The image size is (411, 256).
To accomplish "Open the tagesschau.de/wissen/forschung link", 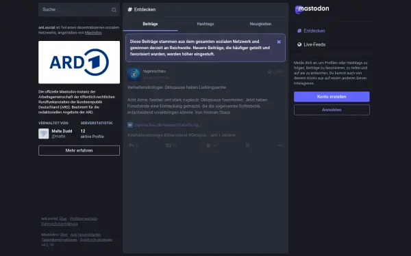I will [166, 125].
